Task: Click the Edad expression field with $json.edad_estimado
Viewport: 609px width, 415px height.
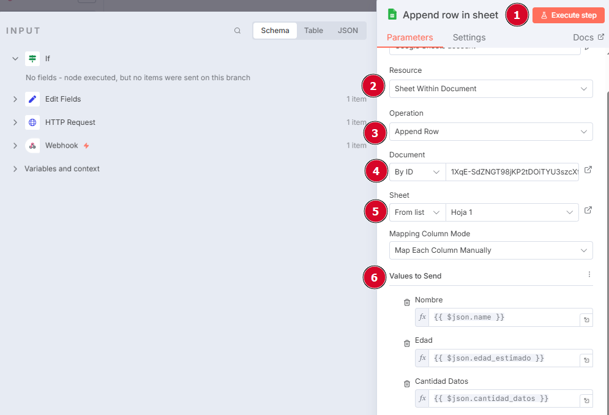Action: [504, 358]
